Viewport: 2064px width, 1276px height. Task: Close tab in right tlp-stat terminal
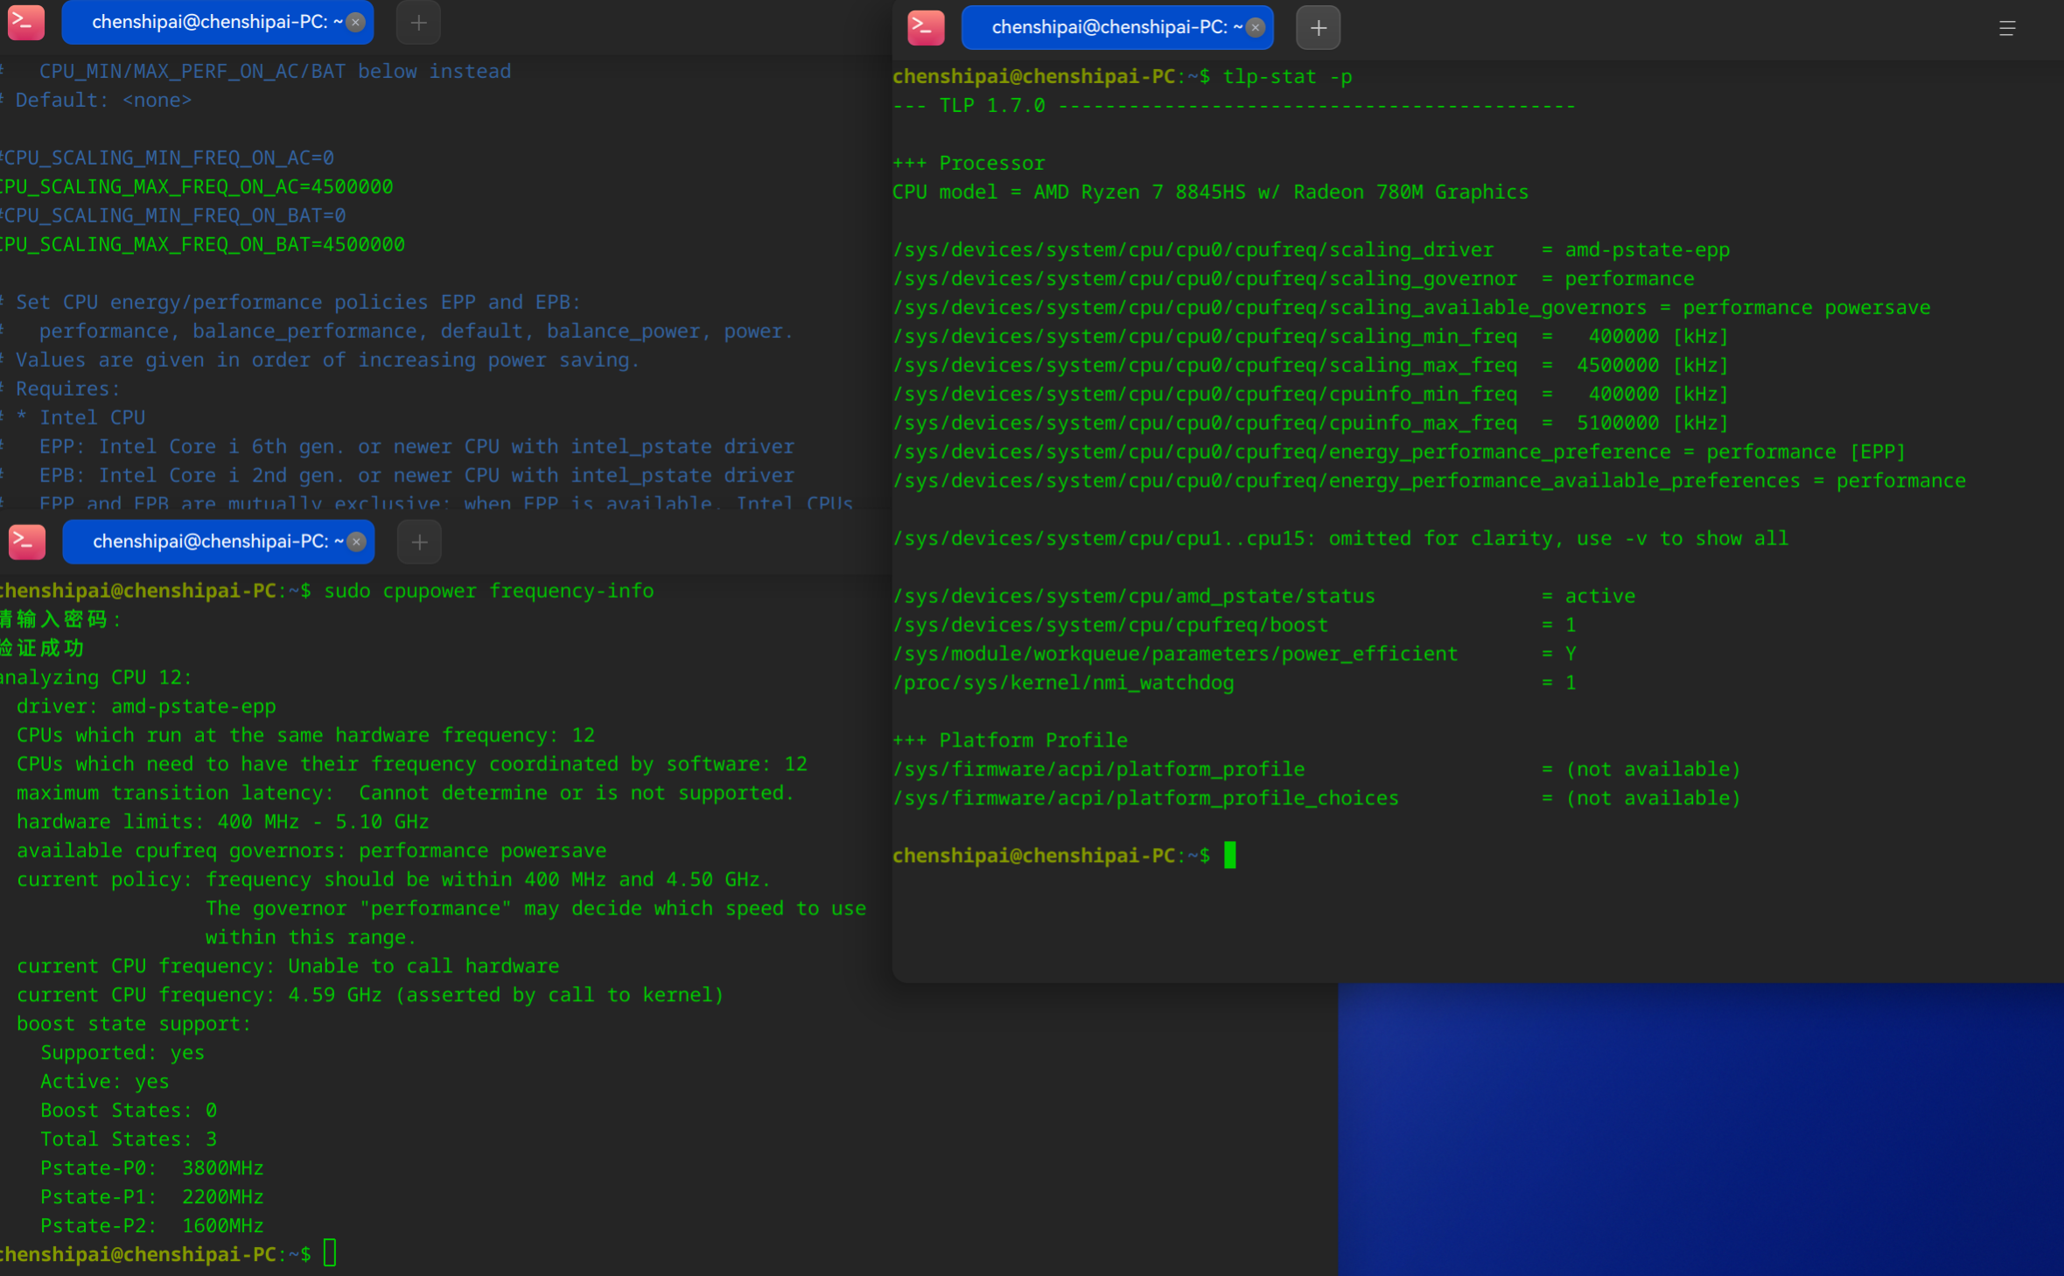[x=1256, y=28]
